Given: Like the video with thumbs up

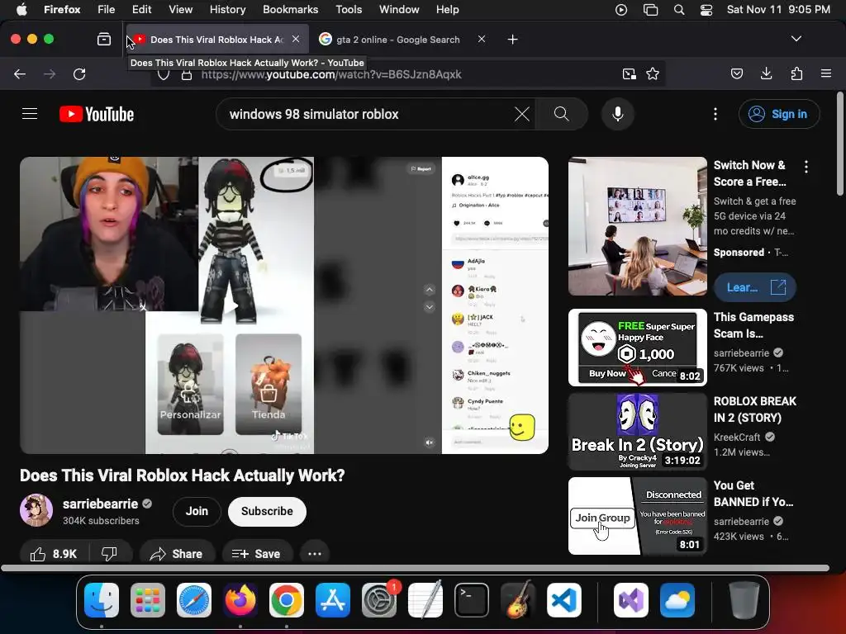Looking at the screenshot, I should point(54,554).
